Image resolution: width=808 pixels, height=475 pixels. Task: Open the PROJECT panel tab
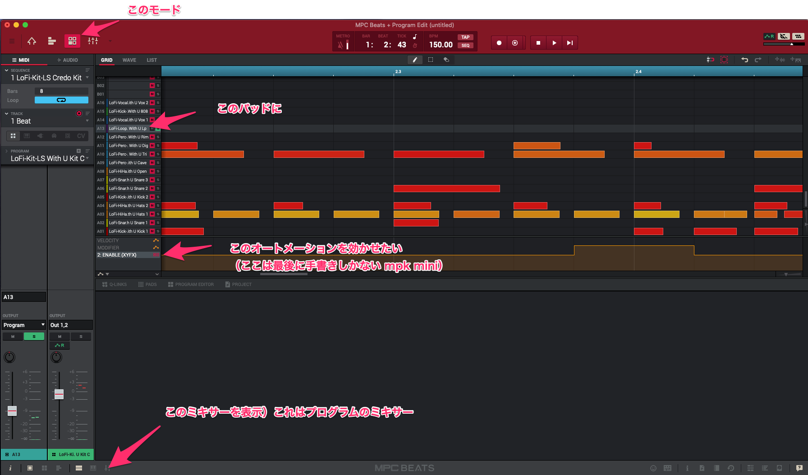click(238, 284)
